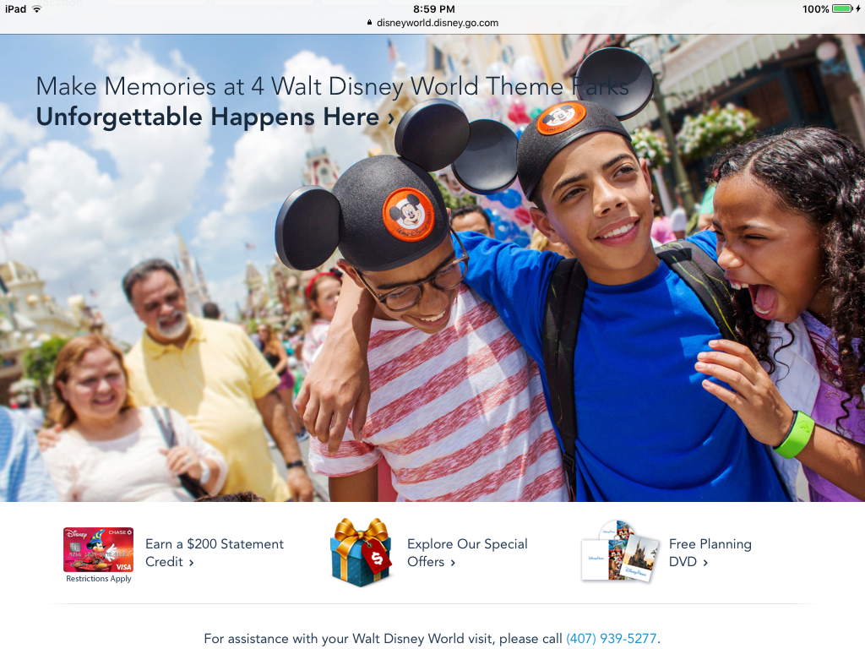Tap the 100% battery percentage
The image size is (865, 649).
tap(815, 8)
